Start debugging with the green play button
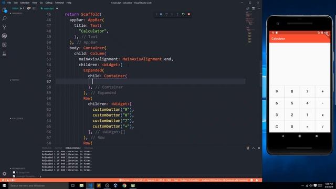 tap(21, 8)
